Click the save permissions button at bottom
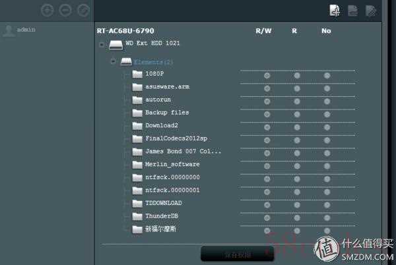 237,254
